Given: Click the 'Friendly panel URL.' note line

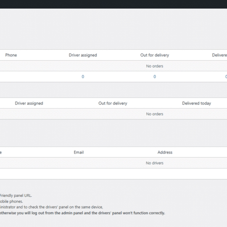Looking at the screenshot, I should tap(16, 196).
